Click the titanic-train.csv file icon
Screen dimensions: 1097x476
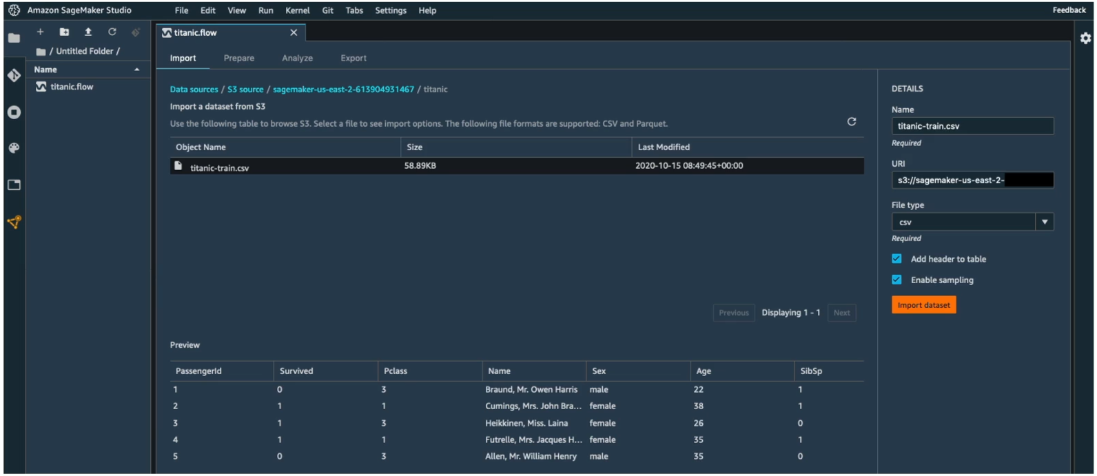178,166
